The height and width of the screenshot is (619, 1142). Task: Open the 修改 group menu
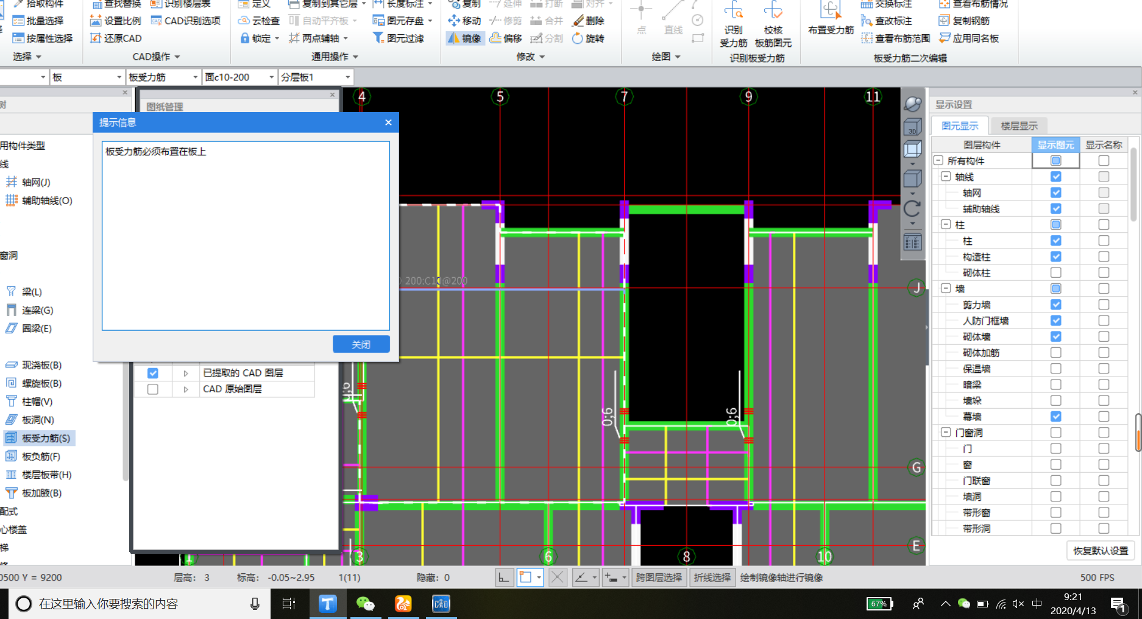530,57
